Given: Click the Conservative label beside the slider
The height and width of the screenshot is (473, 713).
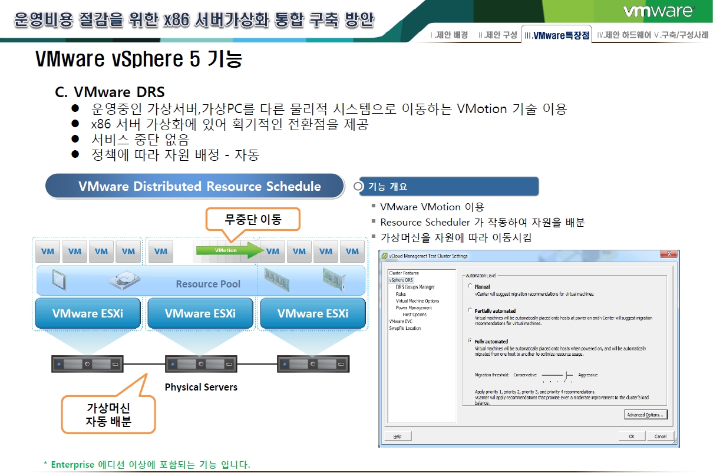Looking at the screenshot, I should pyautogui.click(x=526, y=375).
